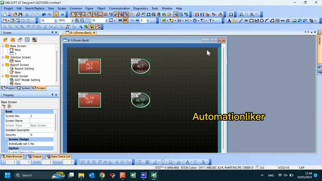Click the Open folder icon in Screen panel

(x=5, y=40)
